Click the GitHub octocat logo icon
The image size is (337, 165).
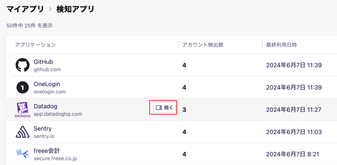(x=23, y=65)
